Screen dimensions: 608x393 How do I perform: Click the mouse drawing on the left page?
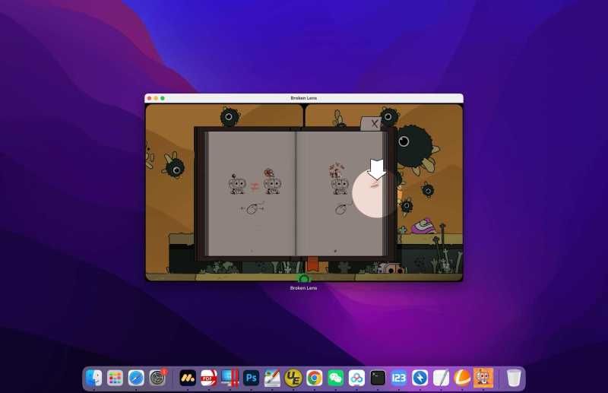pyautogui.click(x=252, y=208)
